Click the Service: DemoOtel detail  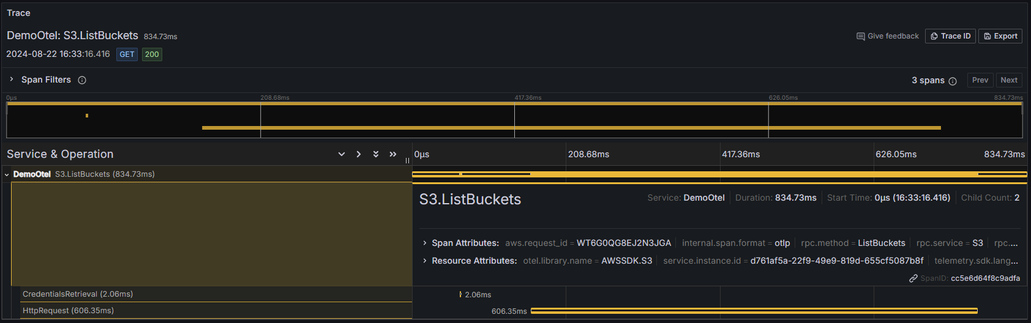[x=686, y=198]
